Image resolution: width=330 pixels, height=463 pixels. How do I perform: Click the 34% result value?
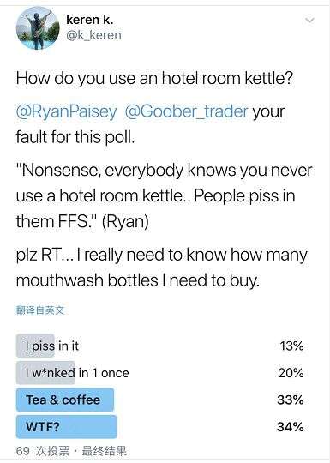[291, 427]
